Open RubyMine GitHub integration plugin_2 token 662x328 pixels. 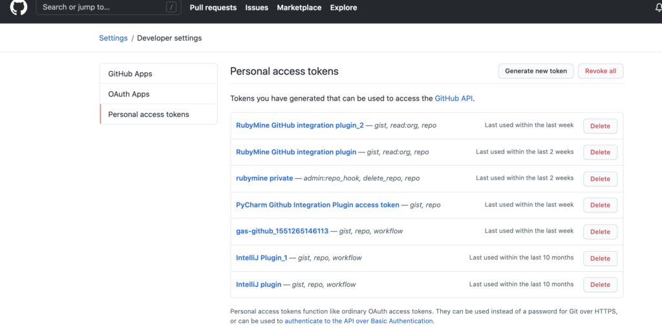300,126
